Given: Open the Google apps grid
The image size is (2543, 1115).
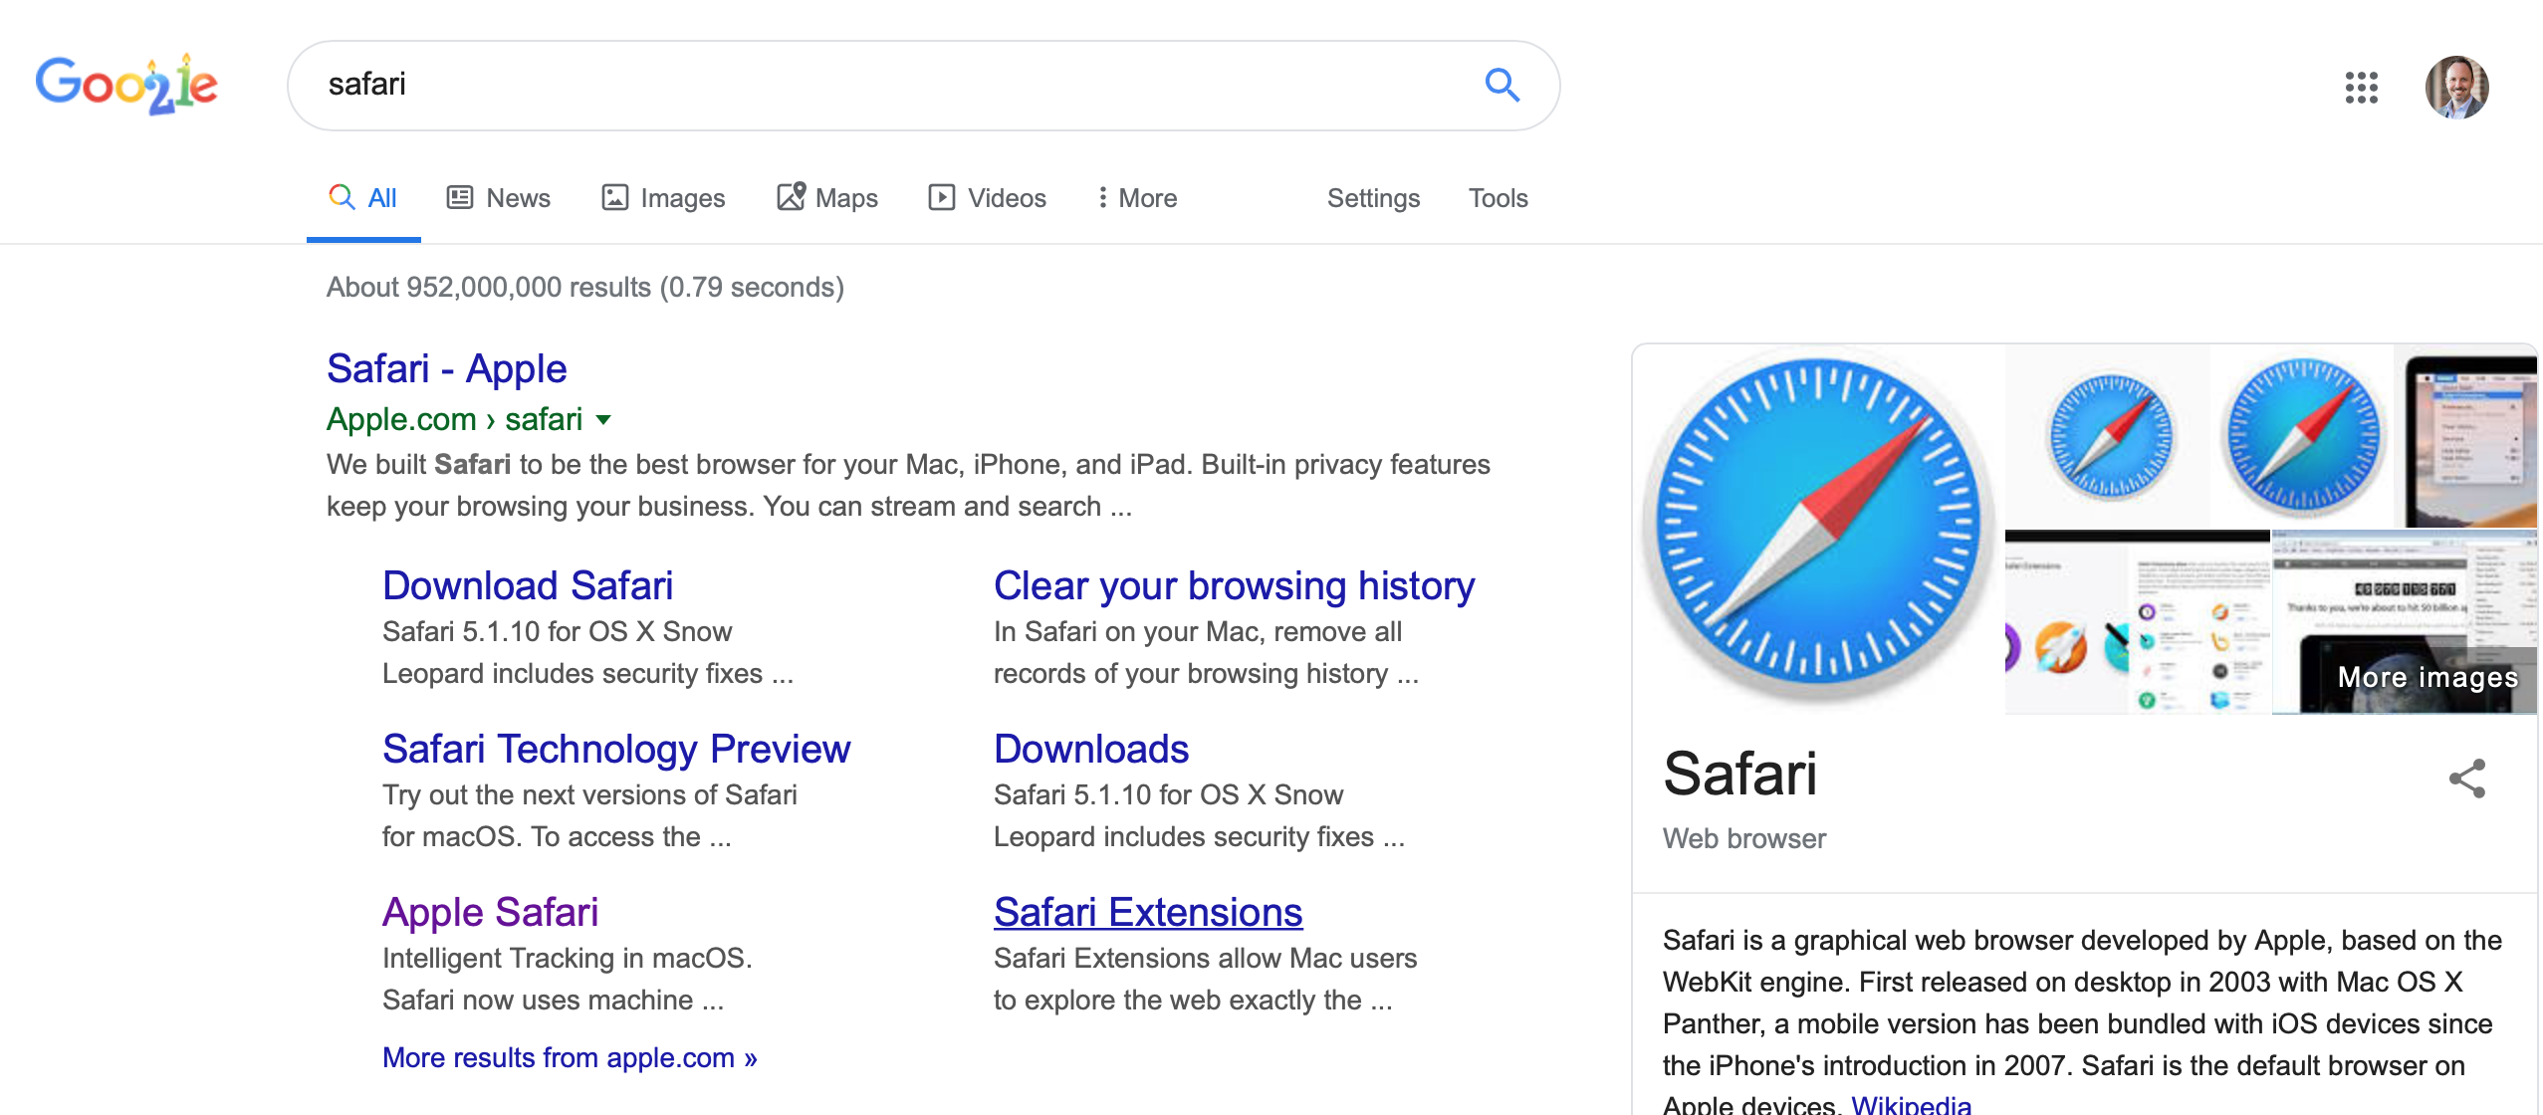Looking at the screenshot, I should [x=2361, y=88].
